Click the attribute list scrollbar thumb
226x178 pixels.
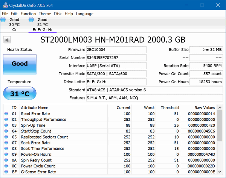[x=220, y=126]
